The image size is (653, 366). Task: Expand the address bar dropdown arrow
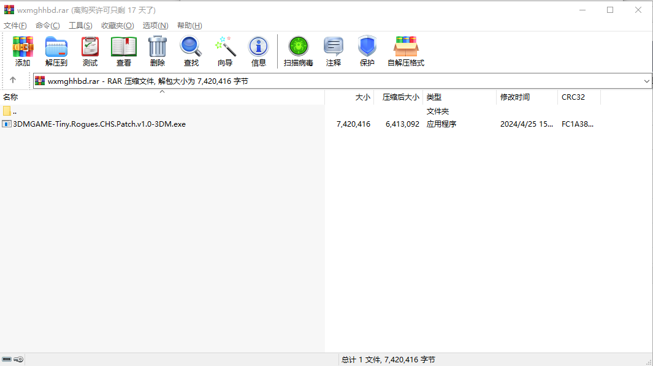point(646,81)
